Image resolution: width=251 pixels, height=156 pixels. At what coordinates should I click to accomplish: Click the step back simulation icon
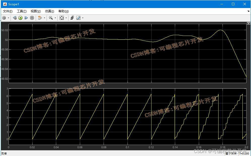point(15,18)
